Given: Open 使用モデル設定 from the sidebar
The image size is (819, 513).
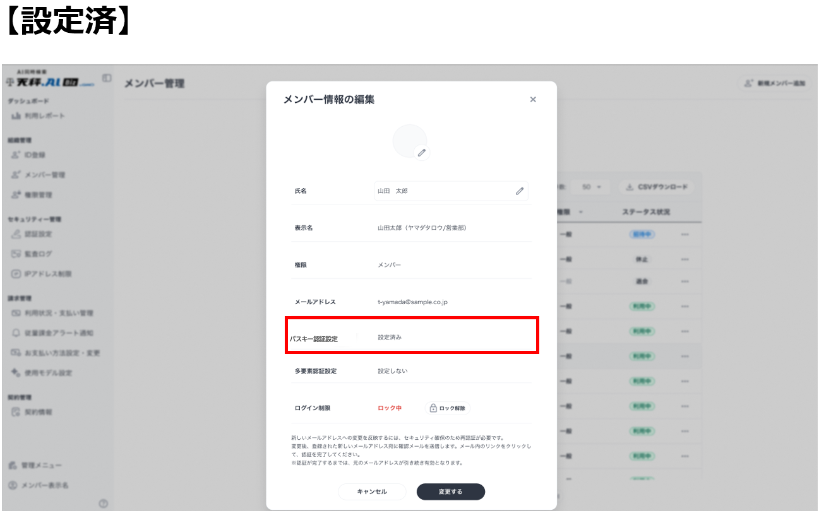Looking at the screenshot, I should click(x=48, y=373).
